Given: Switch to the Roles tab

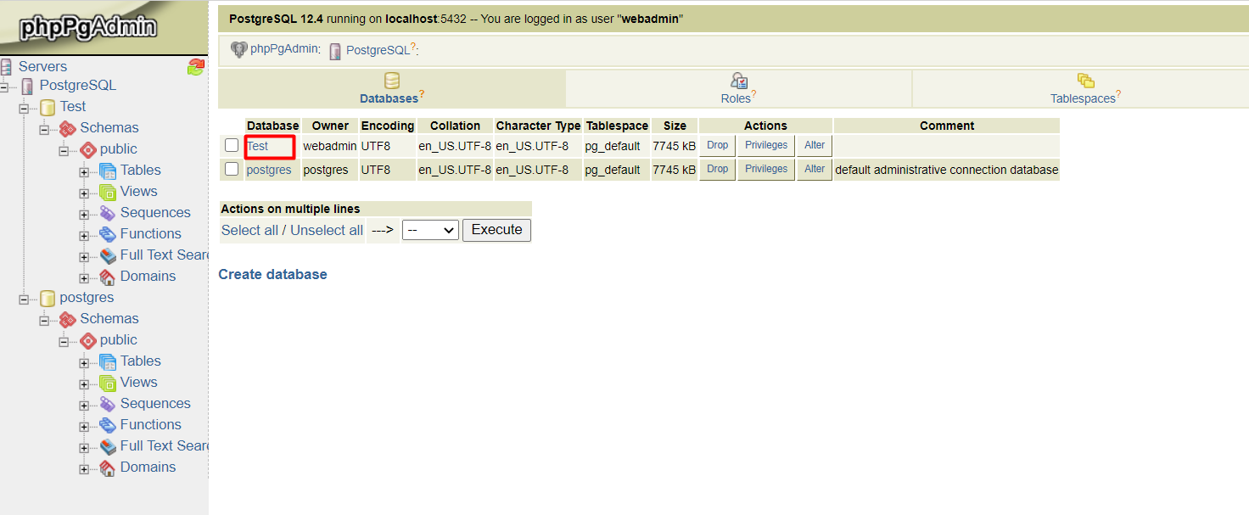Looking at the screenshot, I should 738,89.
